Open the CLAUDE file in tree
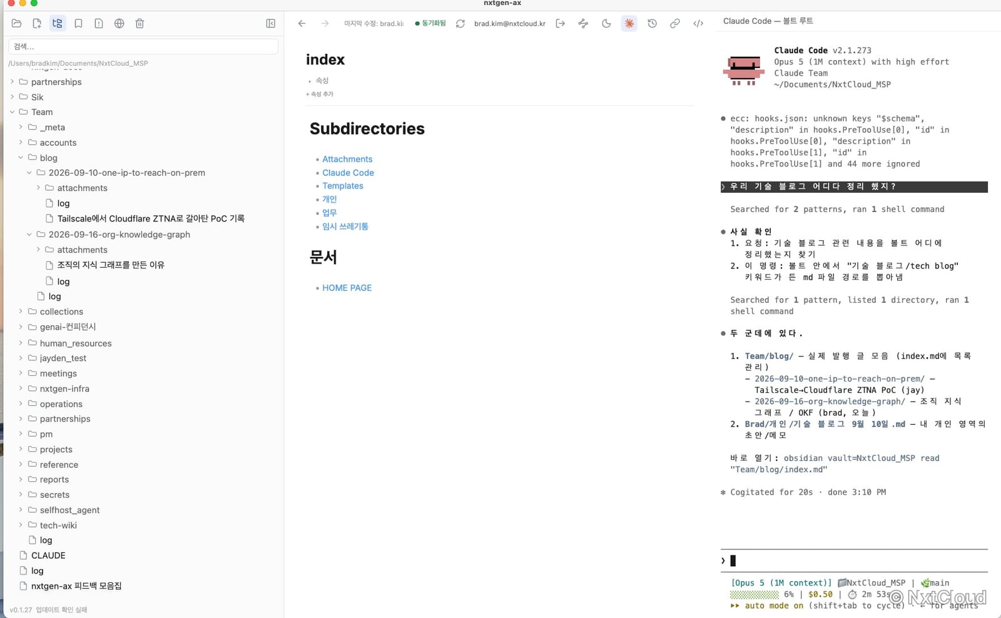Screen dimensions: 1001x618 point(48,555)
